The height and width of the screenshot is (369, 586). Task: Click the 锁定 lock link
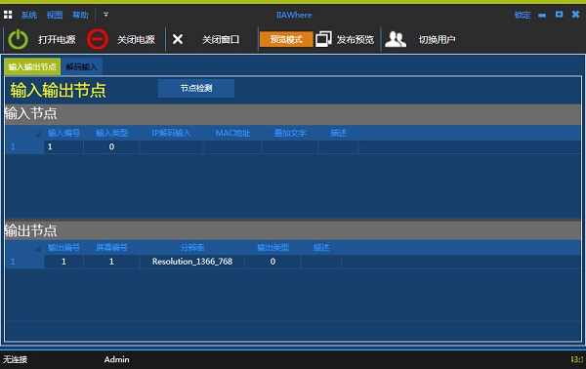pyautogui.click(x=523, y=15)
